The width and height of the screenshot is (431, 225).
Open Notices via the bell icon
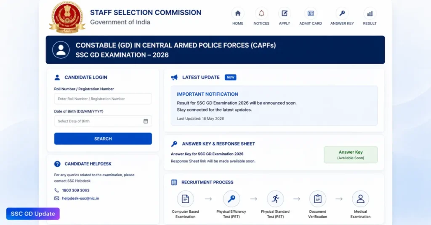pos(261,13)
